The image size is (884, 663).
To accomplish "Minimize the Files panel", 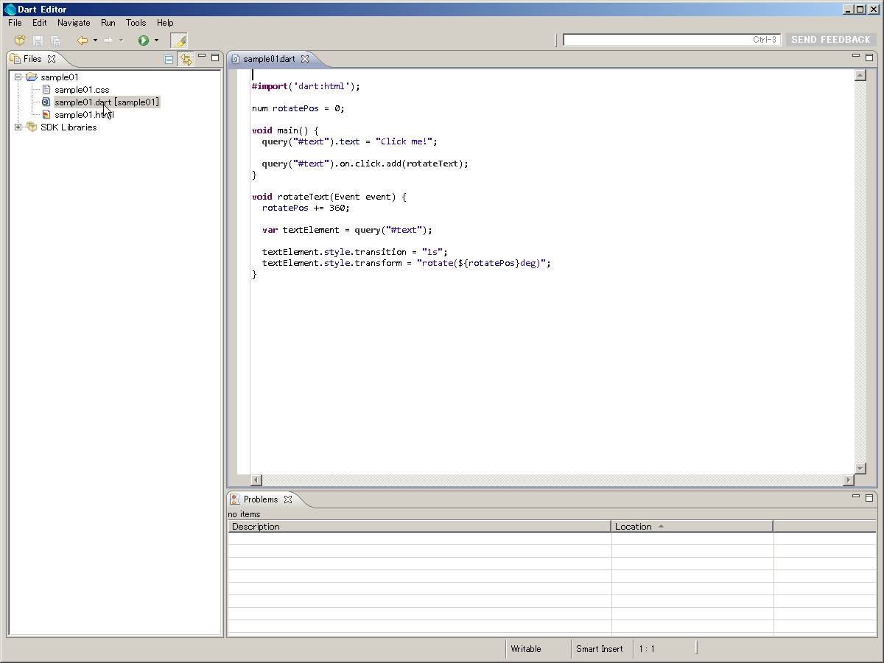I will pos(202,57).
